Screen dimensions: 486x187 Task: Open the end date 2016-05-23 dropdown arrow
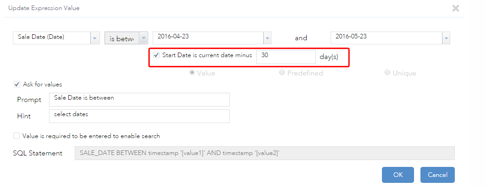(445, 38)
